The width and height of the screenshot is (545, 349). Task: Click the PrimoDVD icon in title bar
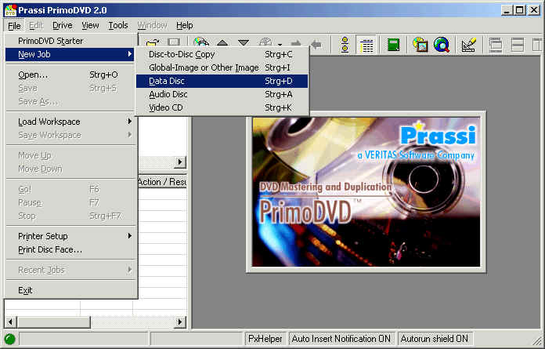10,10
